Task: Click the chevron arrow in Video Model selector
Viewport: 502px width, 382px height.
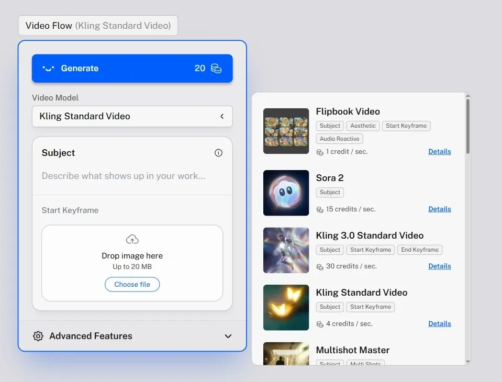Action: click(222, 117)
